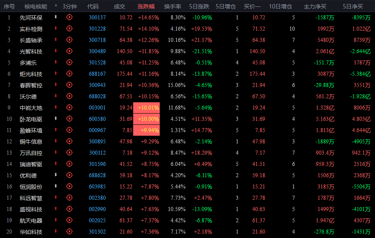Viewport: 375px width, 238px height.
Task: Open 3-minute chart icon for 多浦乐
Action: click(x=69, y=62)
